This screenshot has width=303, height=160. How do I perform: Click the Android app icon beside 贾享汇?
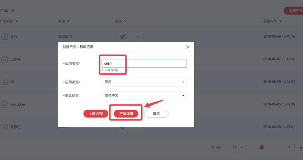pyautogui.click(x=4, y=126)
